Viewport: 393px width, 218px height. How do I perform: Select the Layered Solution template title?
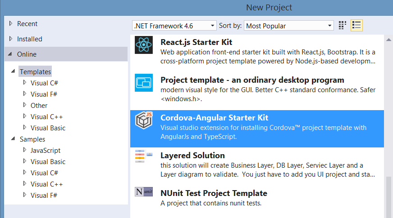click(x=192, y=156)
